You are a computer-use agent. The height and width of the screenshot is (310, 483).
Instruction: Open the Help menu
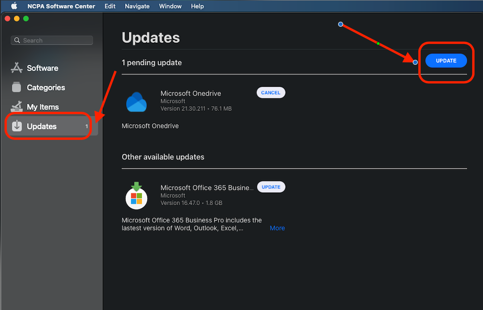(197, 6)
